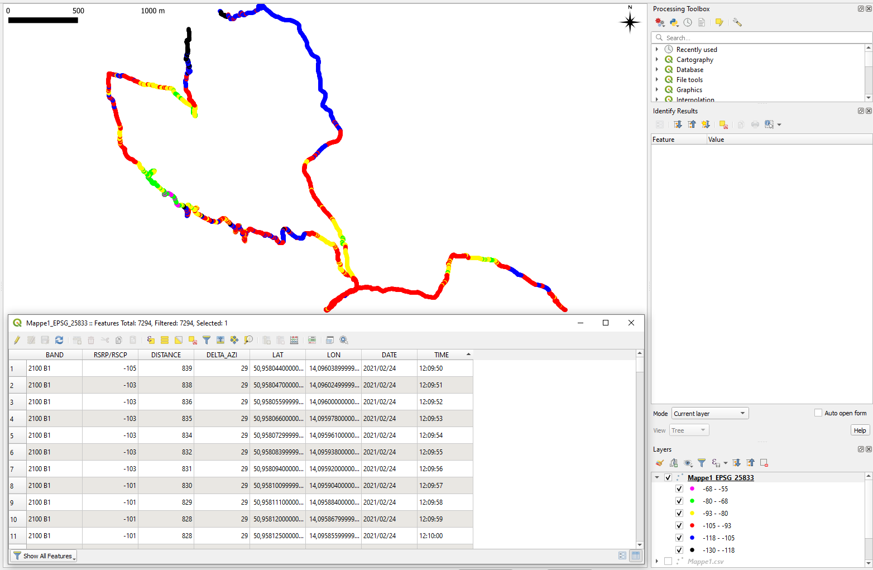Screen dimensions: 873x570
Task: Expand Recently used in Processing Toolbox
Action: [657, 49]
